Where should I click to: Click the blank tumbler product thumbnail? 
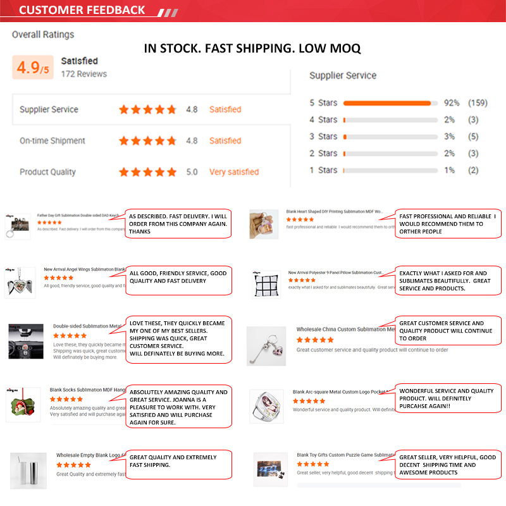(x=28, y=470)
